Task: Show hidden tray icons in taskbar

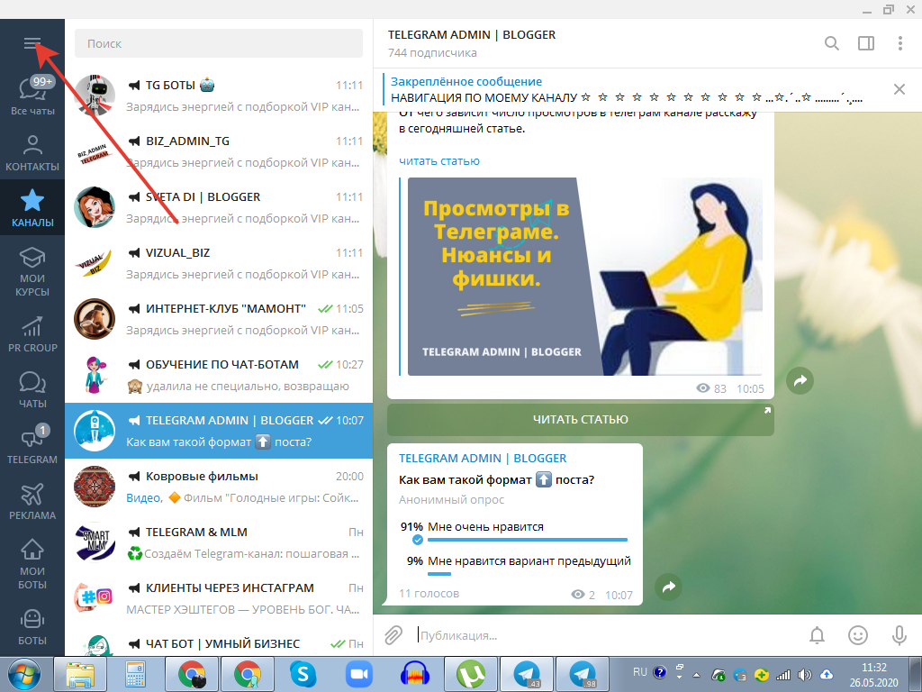Action: [695, 673]
